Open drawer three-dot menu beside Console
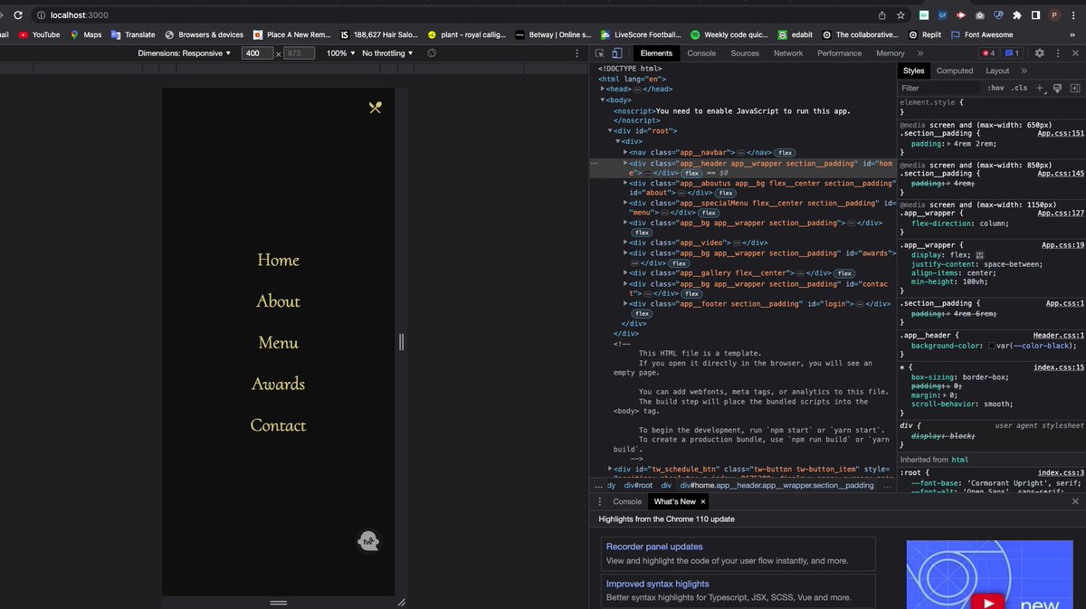 coord(598,501)
